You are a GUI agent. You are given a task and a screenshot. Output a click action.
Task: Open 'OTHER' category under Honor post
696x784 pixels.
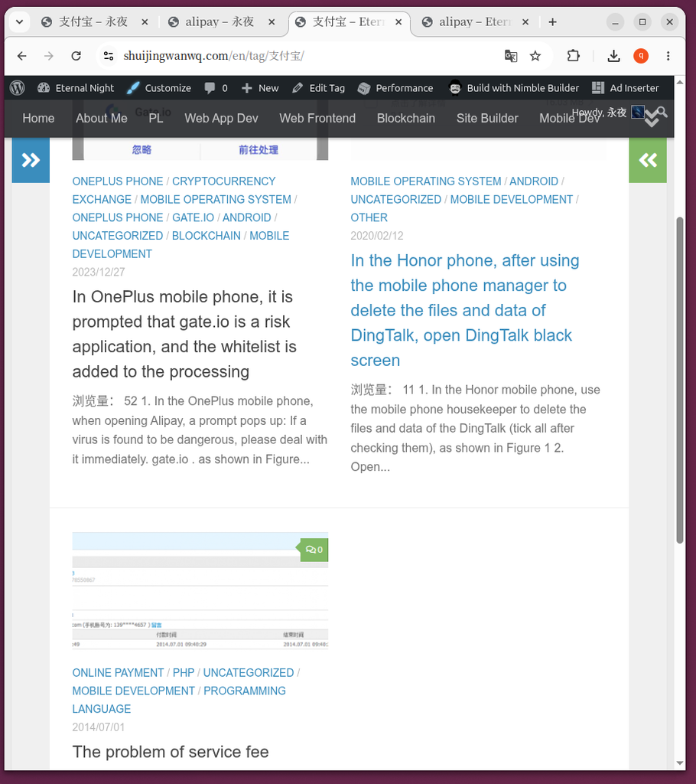point(369,217)
